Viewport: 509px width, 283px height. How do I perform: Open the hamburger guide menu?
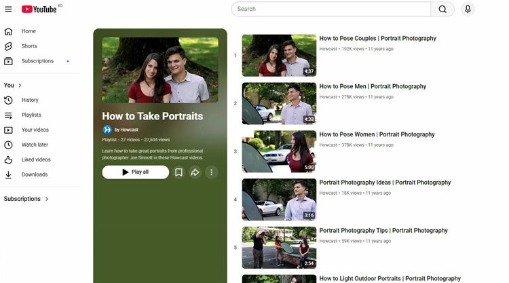pos(8,9)
